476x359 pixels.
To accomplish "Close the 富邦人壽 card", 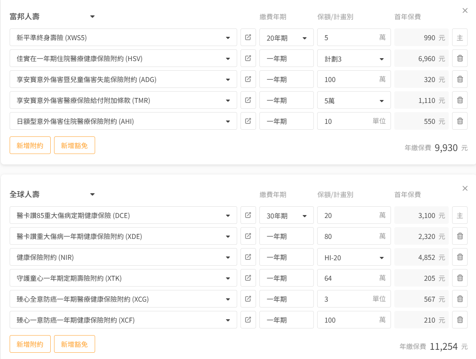I will point(465,11).
